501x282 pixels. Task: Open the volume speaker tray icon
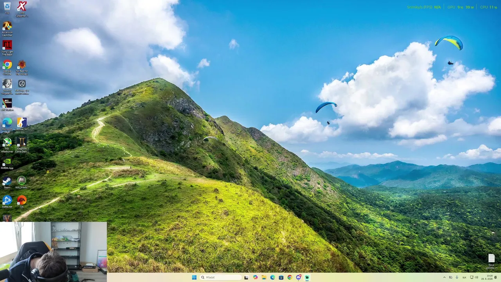tap(477, 277)
